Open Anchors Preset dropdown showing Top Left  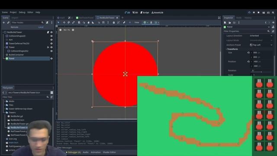[261, 45]
